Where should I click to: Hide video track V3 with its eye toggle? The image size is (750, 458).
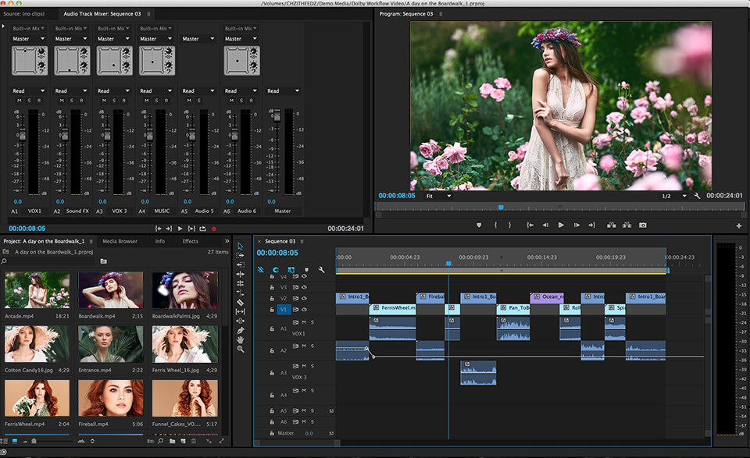tap(303, 289)
